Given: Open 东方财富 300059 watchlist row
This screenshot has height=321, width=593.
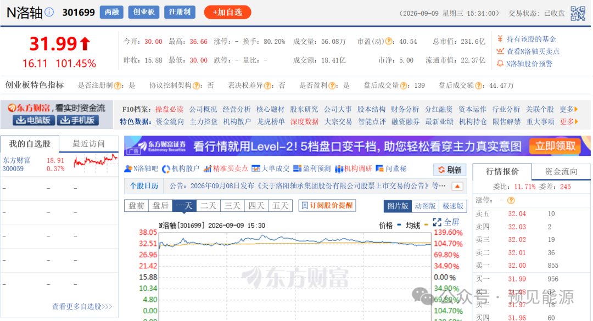Looking at the screenshot, I should (59, 165).
